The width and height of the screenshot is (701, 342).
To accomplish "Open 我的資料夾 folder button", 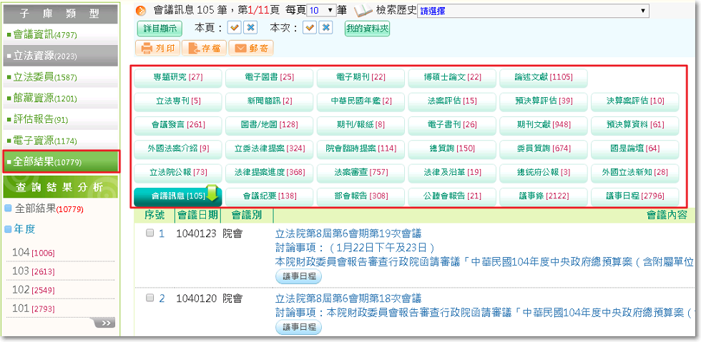I will click(367, 29).
